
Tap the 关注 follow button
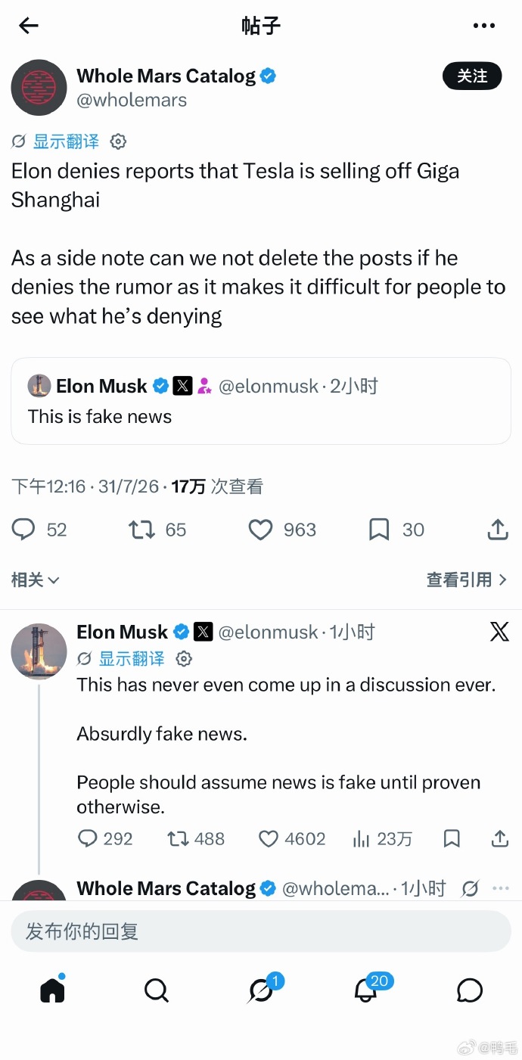click(x=472, y=76)
